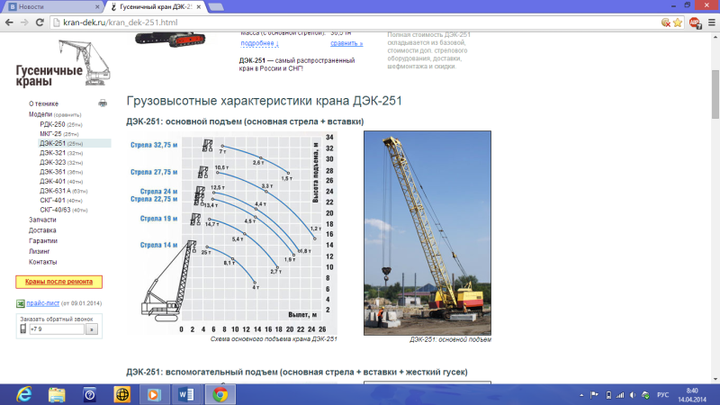This screenshot has width=720, height=405.
Task: Click the Chrome icon in the taskbar
Action: [x=220, y=394]
